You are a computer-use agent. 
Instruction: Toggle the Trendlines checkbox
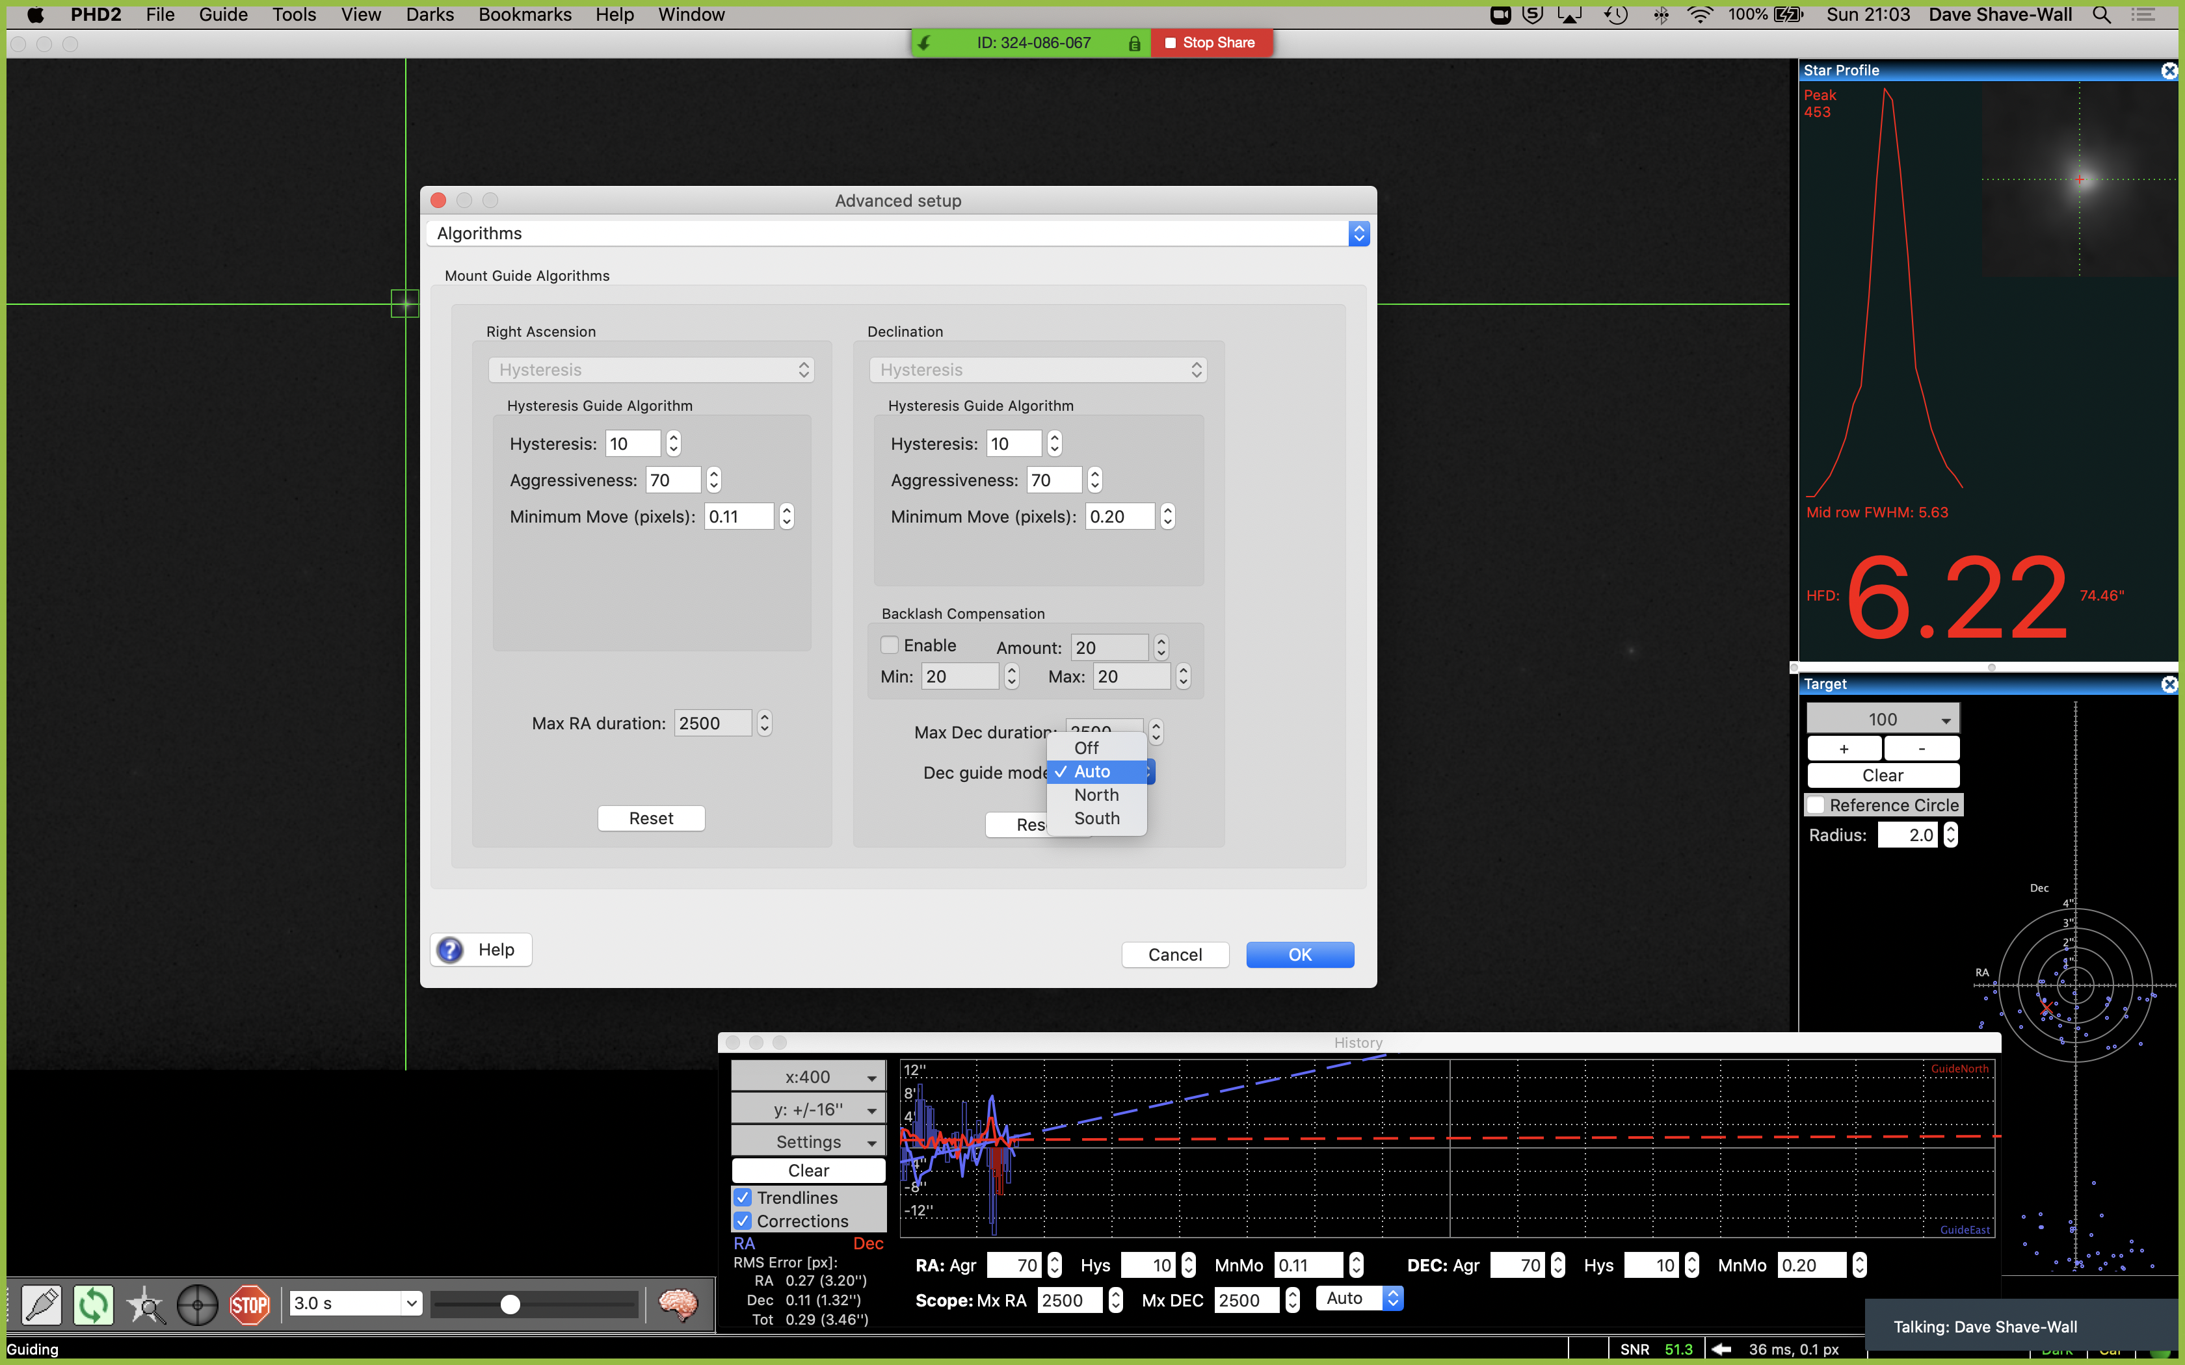click(742, 1197)
